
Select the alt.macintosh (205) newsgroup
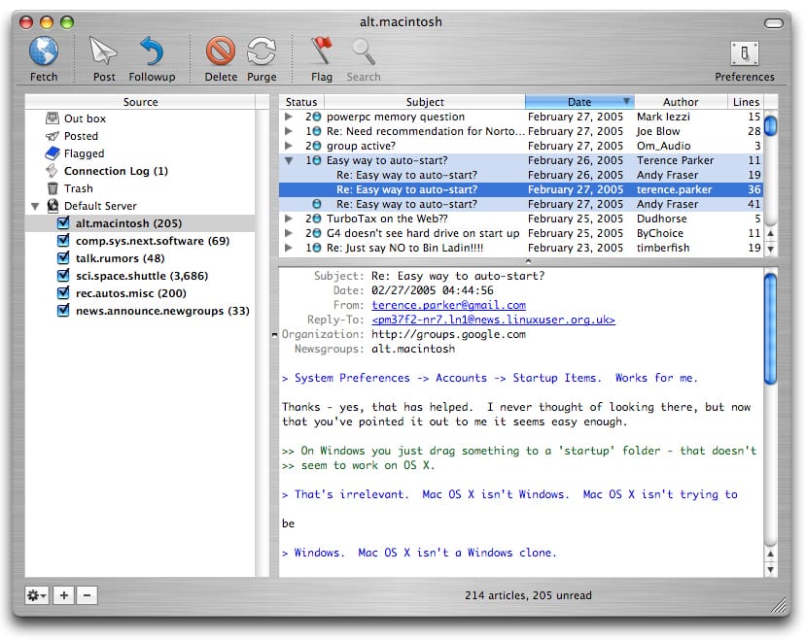[x=140, y=223]
